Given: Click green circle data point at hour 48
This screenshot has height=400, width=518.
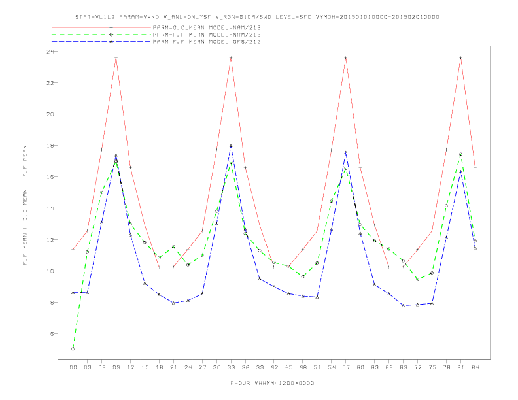Looking at the screenshot, I should (303, 276).
